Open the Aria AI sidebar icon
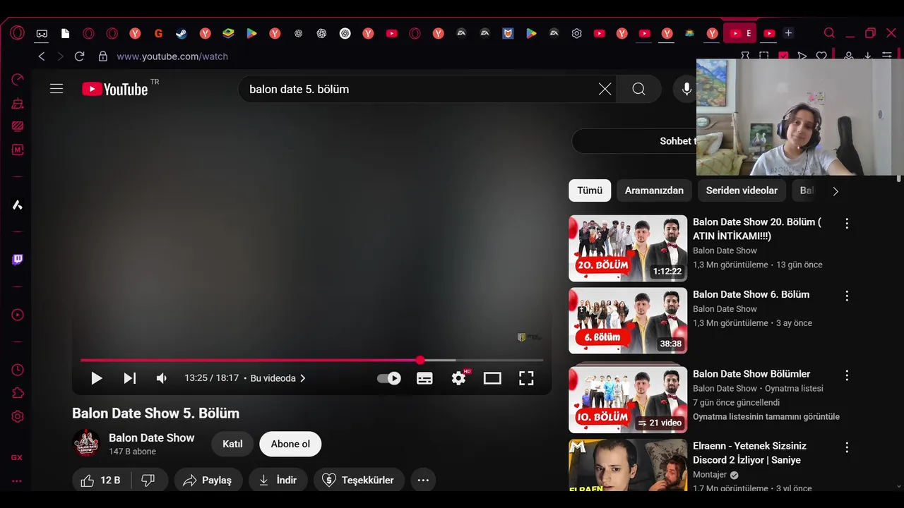 [x=18, y=205]
